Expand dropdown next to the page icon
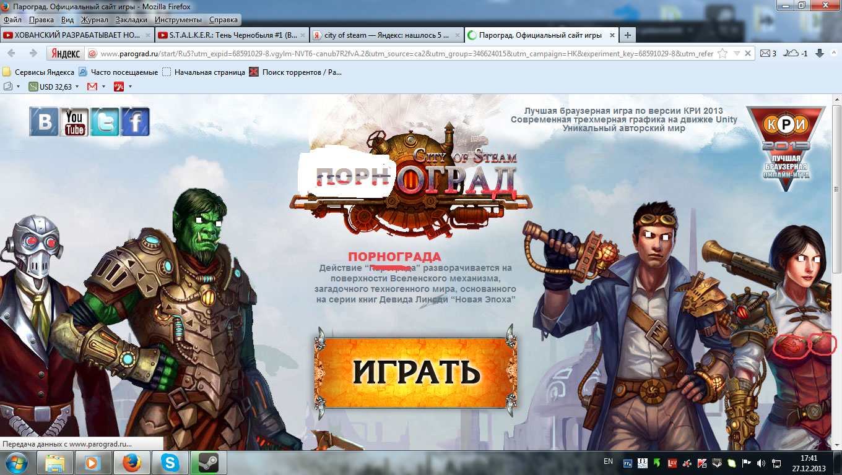Screen dimensions: 842x475 coord(19,87)
